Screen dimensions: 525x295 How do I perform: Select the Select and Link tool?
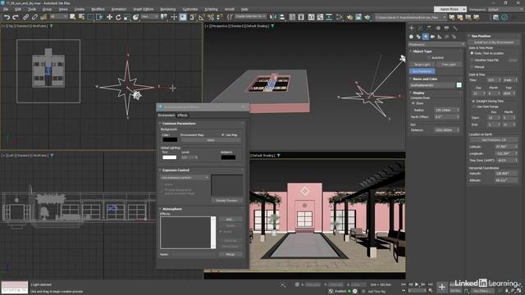(x=25, y=17)
